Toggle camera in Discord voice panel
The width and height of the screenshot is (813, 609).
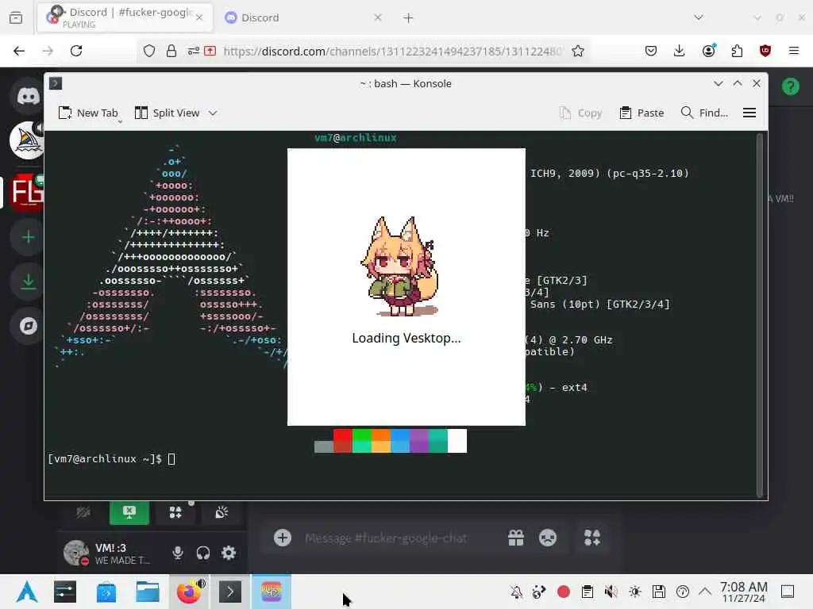pos(83,513)
